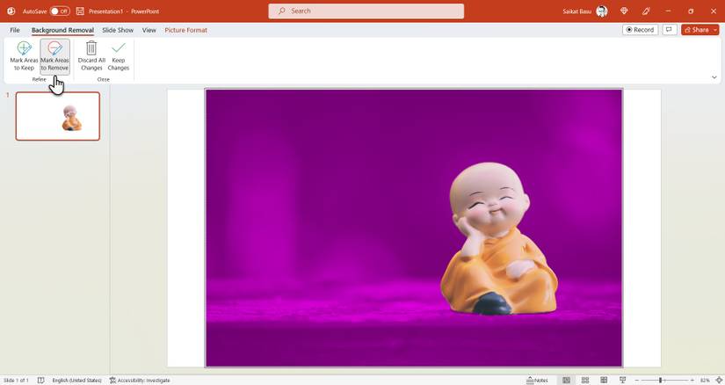
Task: Open the Picture Format tab
Action: 186,30
